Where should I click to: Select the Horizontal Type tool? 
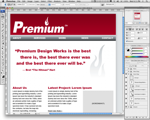pos(3,55)
